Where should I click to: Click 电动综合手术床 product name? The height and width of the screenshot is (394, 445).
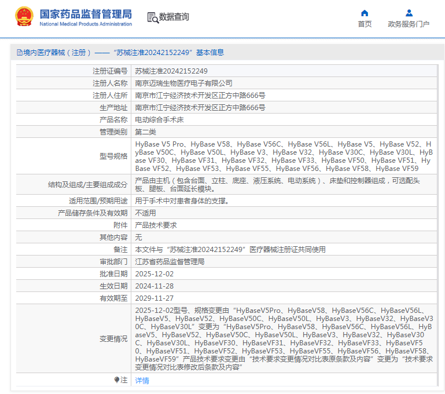point(159,120)
